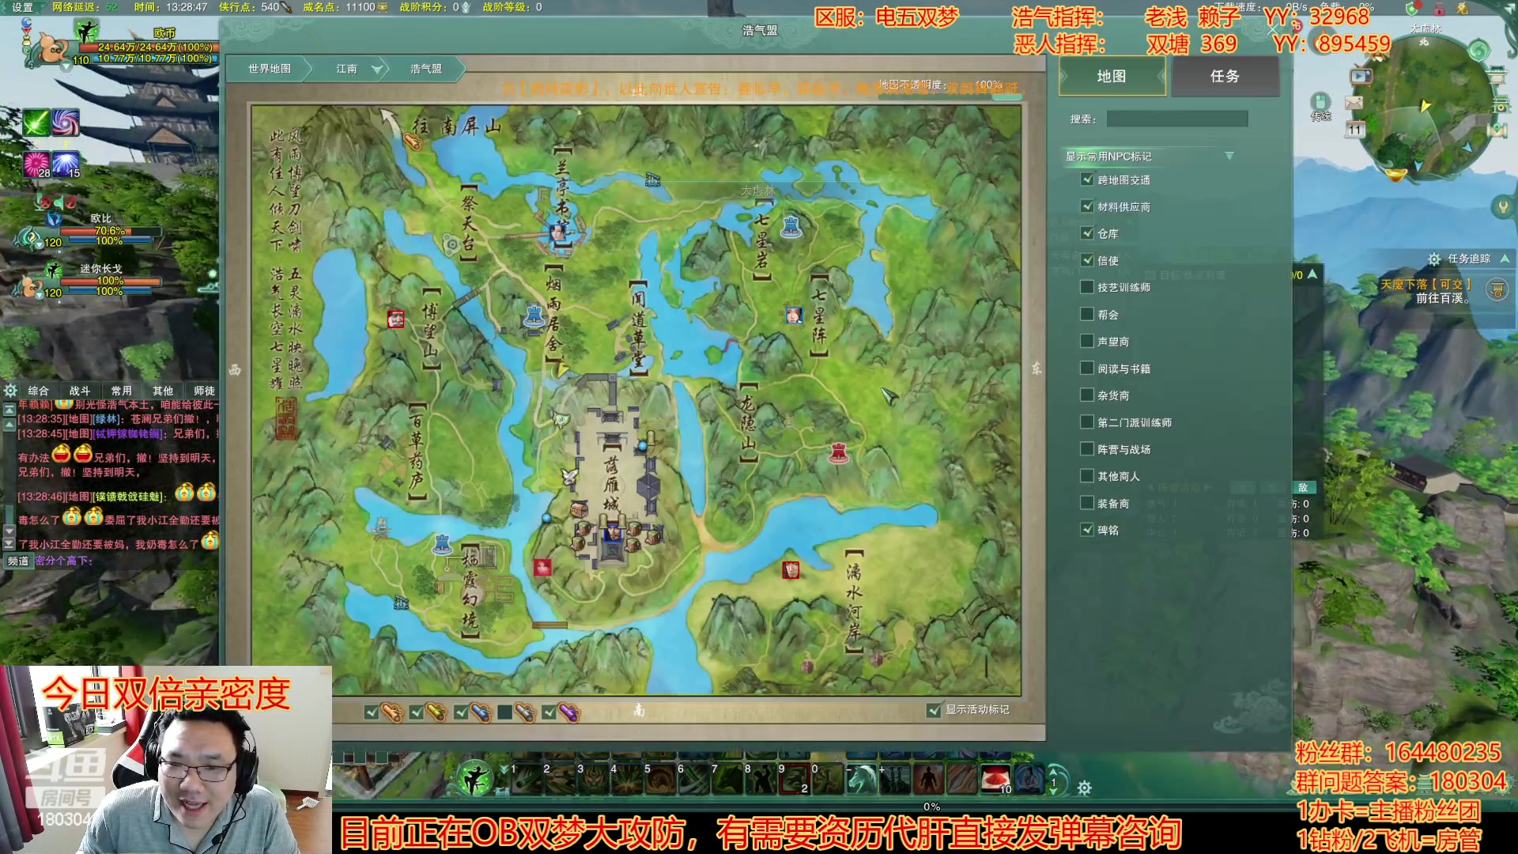Open action bar settings gear
Image resolution: width=1518 pixels, height=854 pixels.
(x=1085, y=788)
